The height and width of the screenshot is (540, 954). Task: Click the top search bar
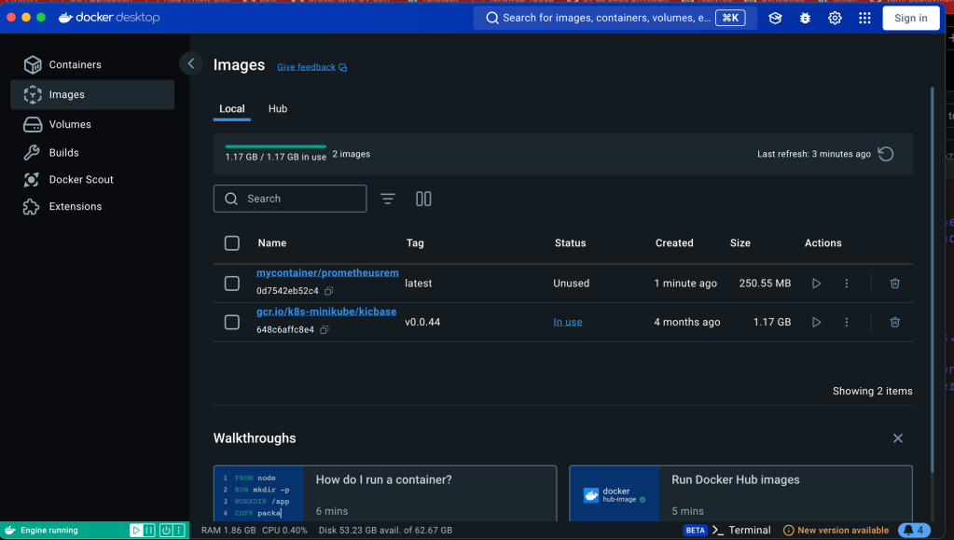pyautogui.click(x=615, y=18)
